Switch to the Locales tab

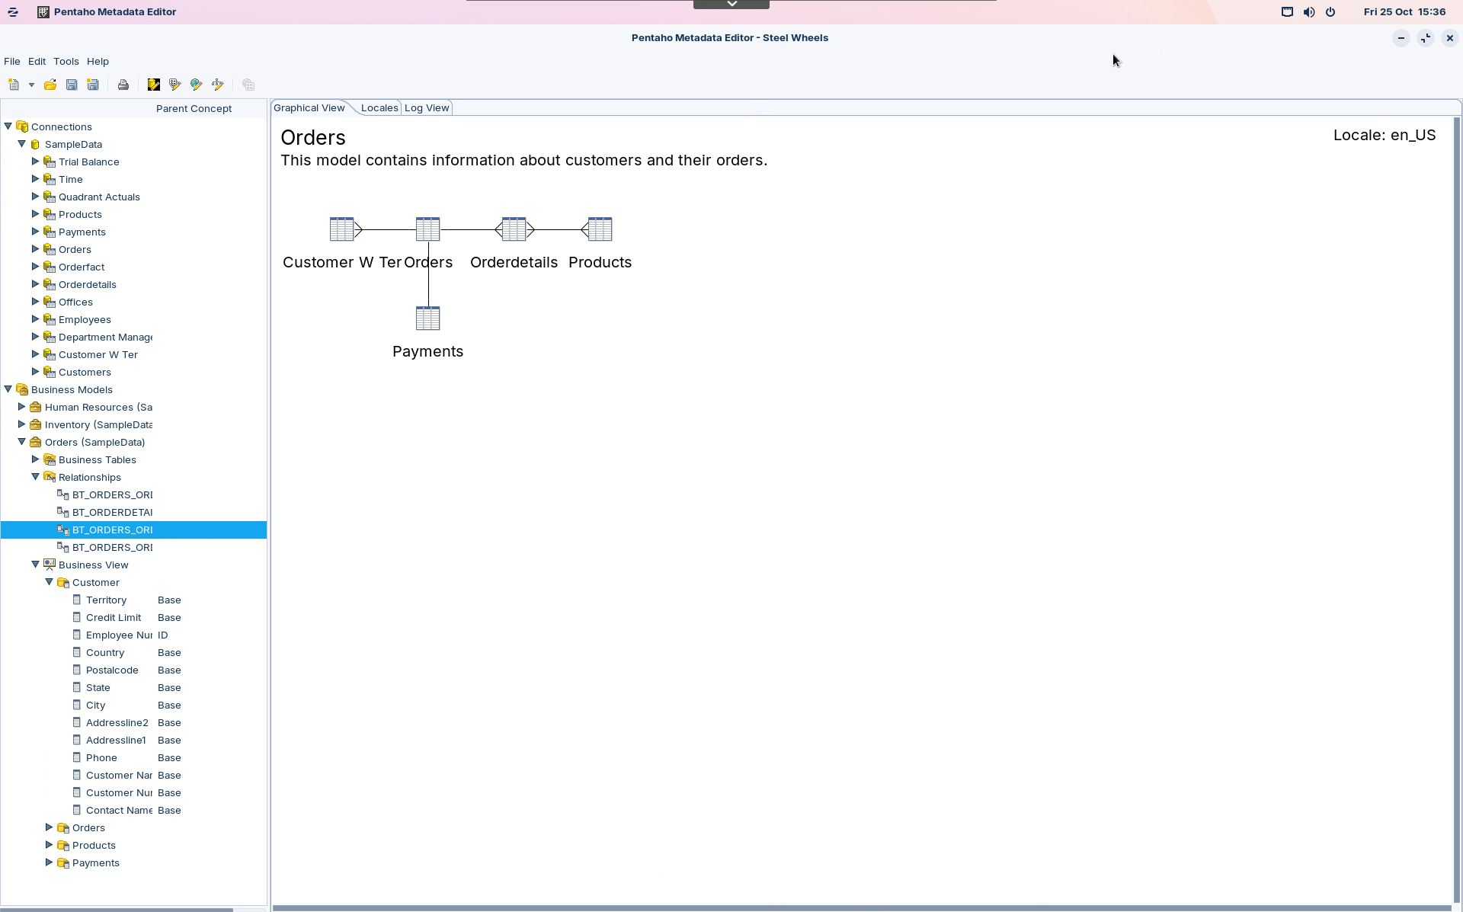(379, 107)
